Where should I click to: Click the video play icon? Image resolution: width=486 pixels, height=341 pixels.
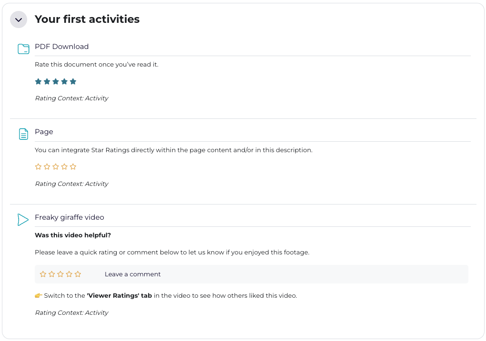tap(23, 219)
